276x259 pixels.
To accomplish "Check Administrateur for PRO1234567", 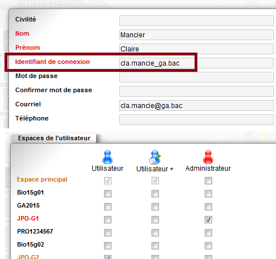I will [208, 232].
